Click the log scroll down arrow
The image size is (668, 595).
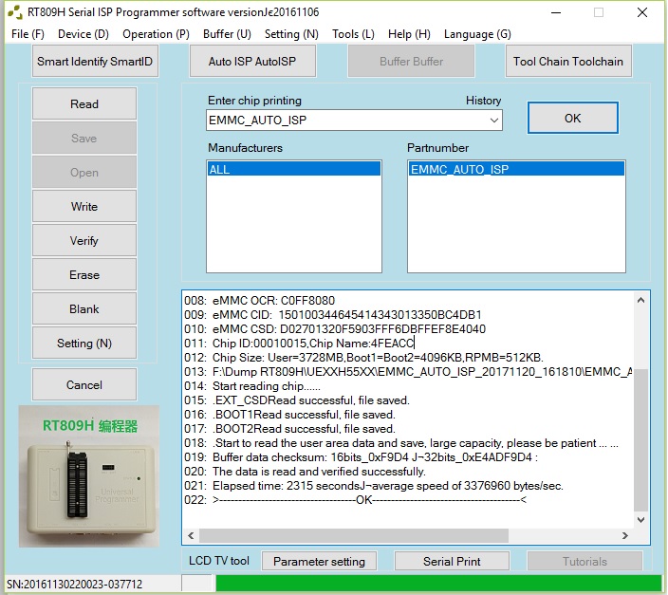click(640, 520)
